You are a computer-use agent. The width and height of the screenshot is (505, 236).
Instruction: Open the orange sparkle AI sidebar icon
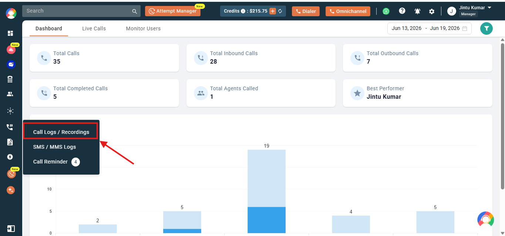point(11,190)
